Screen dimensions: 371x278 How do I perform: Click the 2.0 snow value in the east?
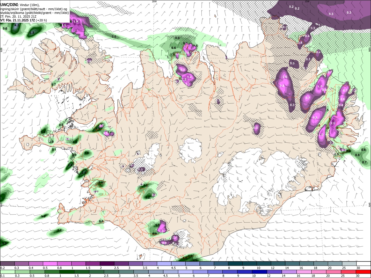pos(333,123)
